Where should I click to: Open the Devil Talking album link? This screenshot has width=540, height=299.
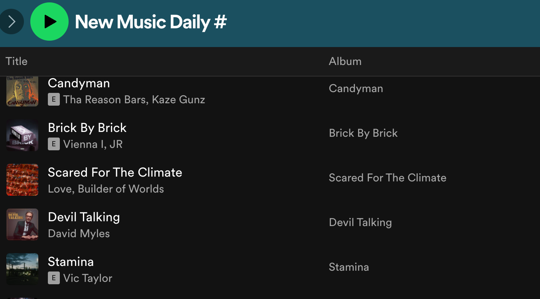(360, 222)
